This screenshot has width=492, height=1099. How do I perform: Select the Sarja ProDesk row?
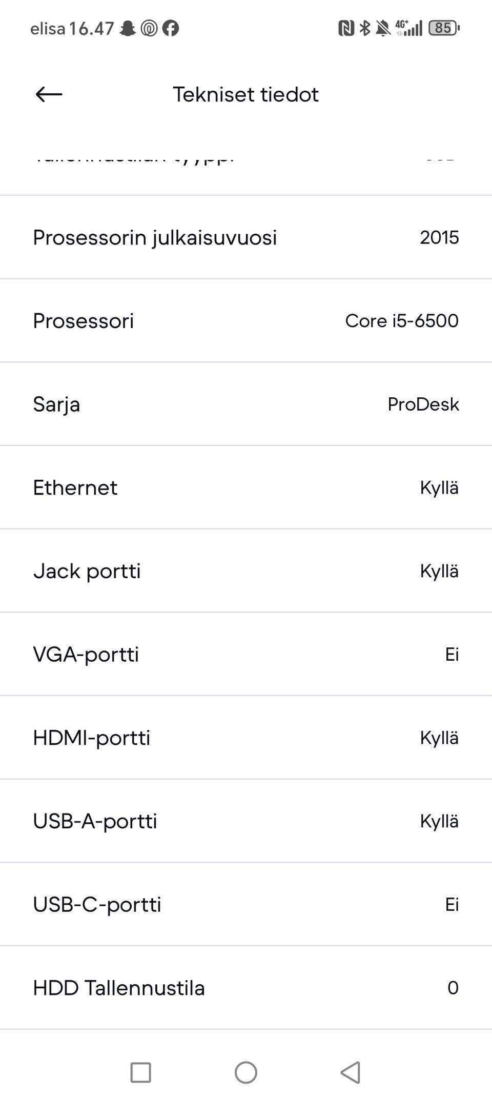pyautogui.click(x=246, y=404)
